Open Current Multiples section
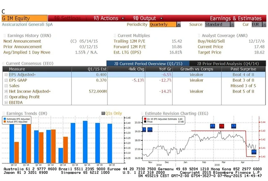Screen dimensions: 268x181 point(136,36)
